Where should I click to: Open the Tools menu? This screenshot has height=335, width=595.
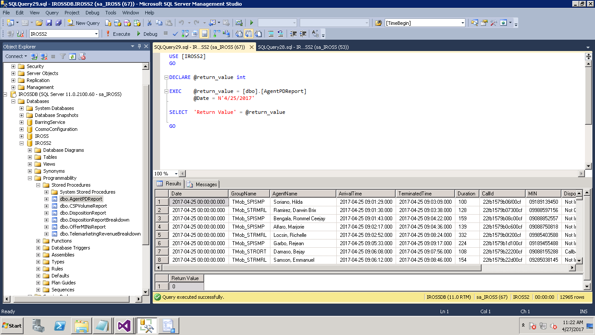point(111,13)
